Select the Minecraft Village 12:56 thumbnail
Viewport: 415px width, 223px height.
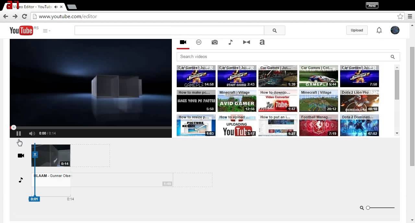click(237, 101)
